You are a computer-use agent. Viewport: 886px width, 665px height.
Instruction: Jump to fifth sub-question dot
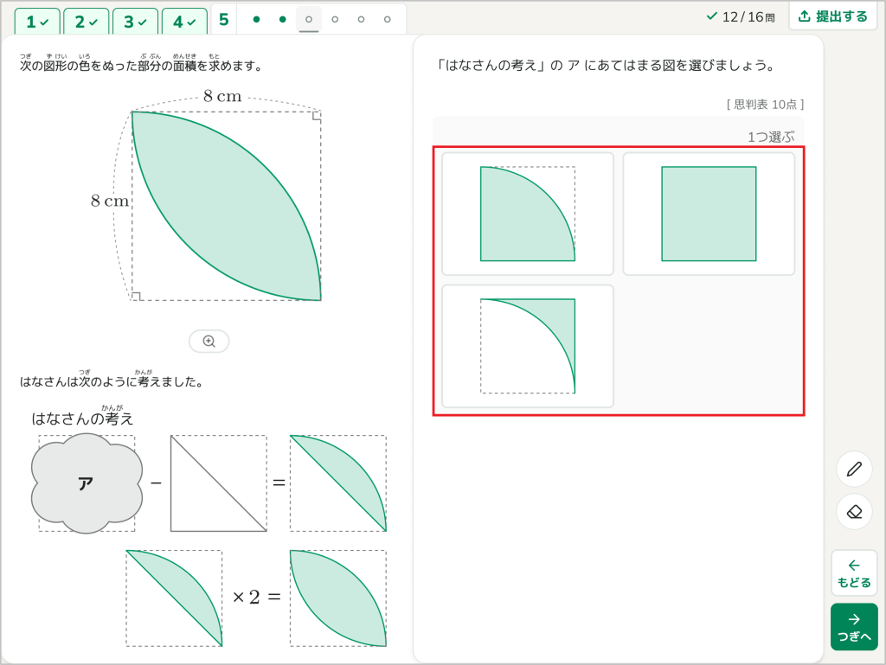click(x=361, y=20)
